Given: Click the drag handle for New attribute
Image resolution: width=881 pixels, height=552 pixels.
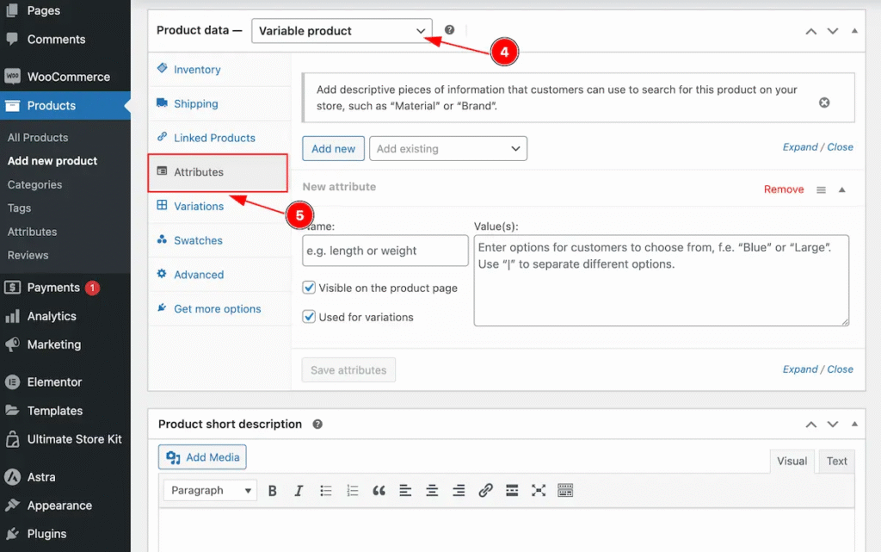Looking at the screenshot, I should pyautogui.click(x=821, y=190).
